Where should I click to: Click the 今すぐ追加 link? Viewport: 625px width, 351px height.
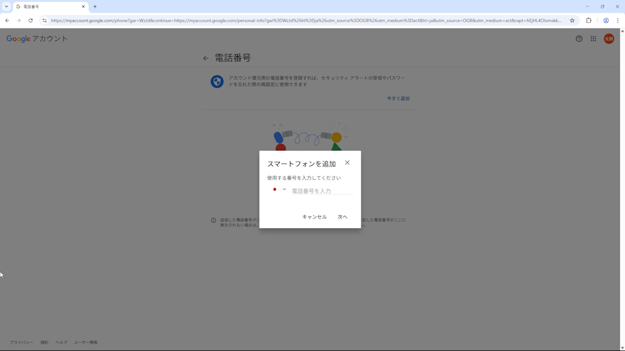(398, 98)
